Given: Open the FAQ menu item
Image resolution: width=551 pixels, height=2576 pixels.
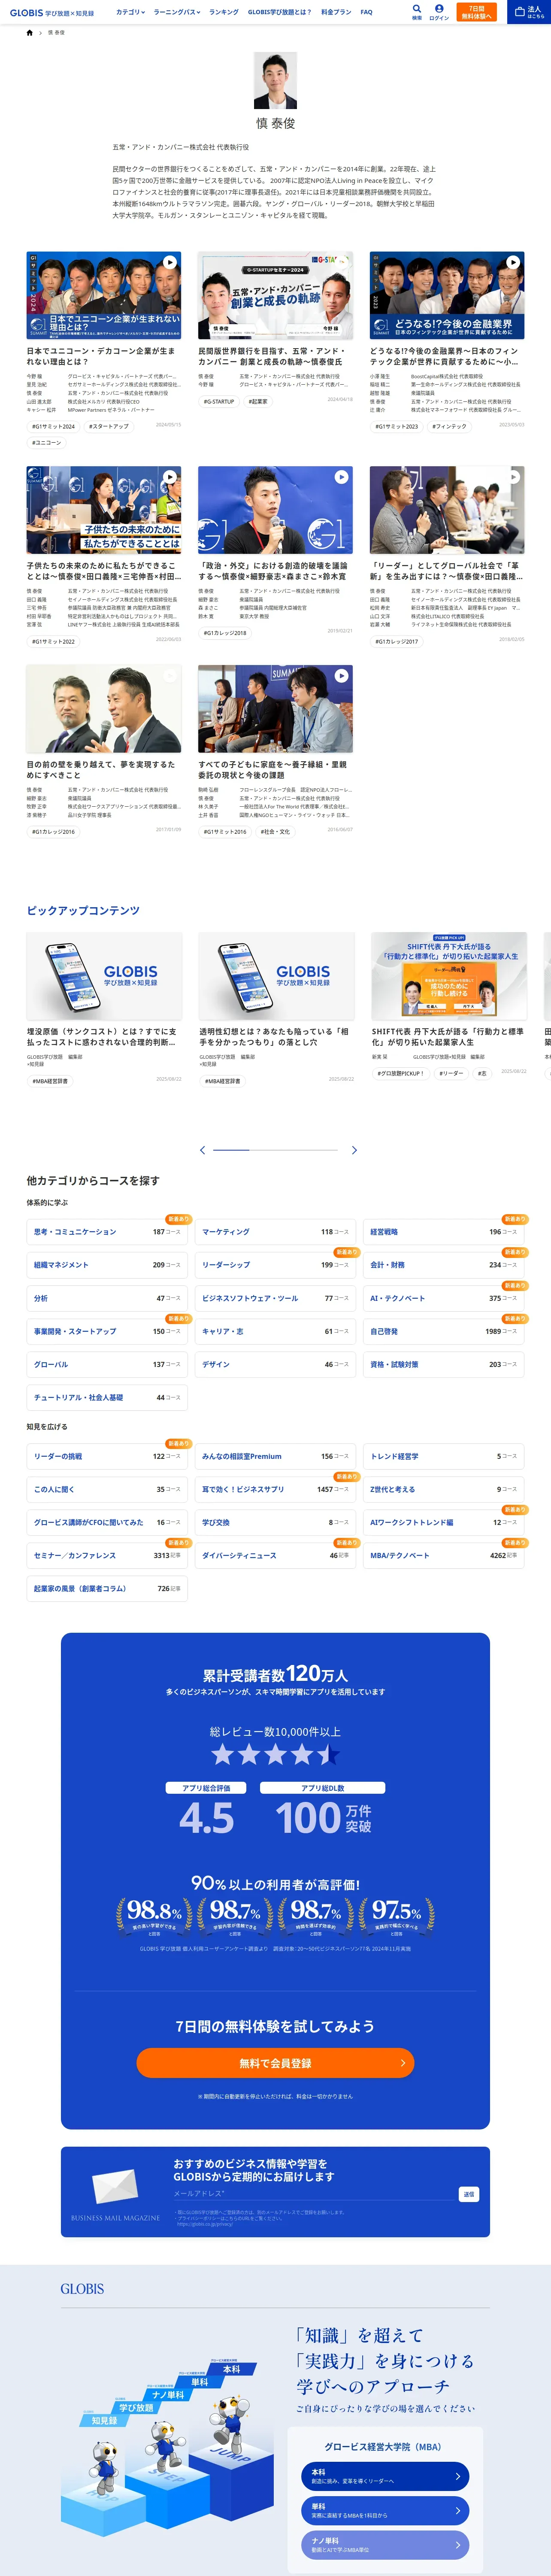Looking at the screenshot, I should 366,12.
